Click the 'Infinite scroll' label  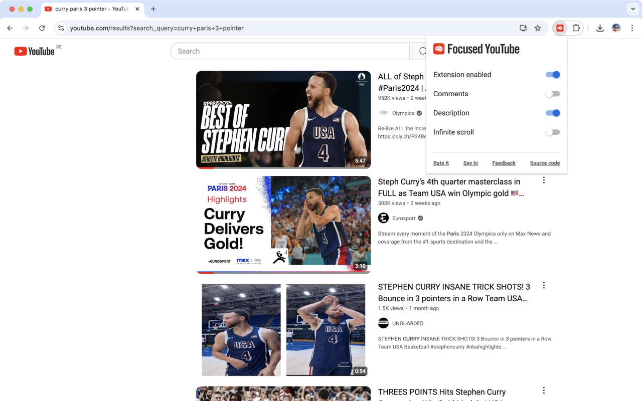click(453, 132)
